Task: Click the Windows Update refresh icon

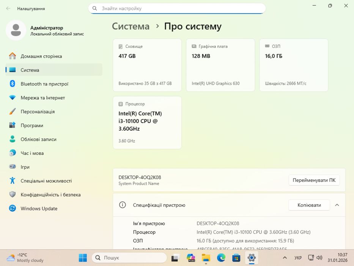Action: tap(13, 208)
